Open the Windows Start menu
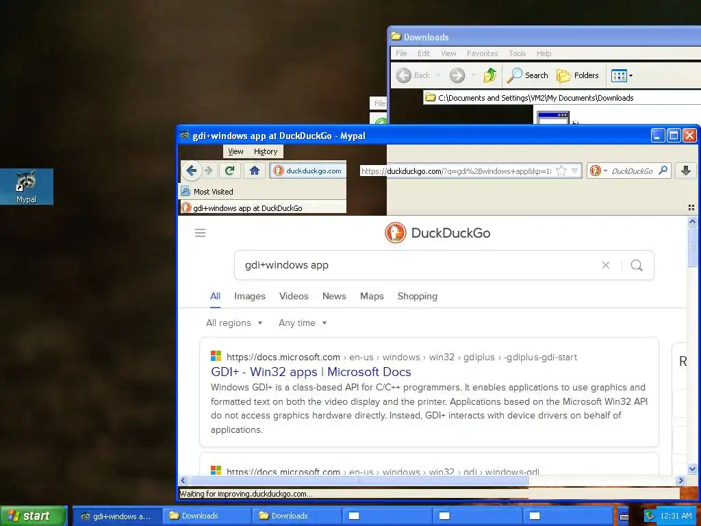 point(33,516)
